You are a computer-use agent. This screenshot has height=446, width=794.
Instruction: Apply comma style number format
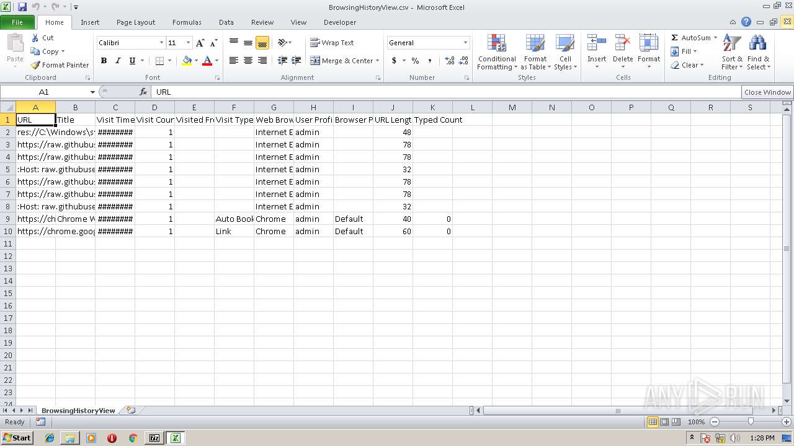pyautogui.click(x=429, y=61)
